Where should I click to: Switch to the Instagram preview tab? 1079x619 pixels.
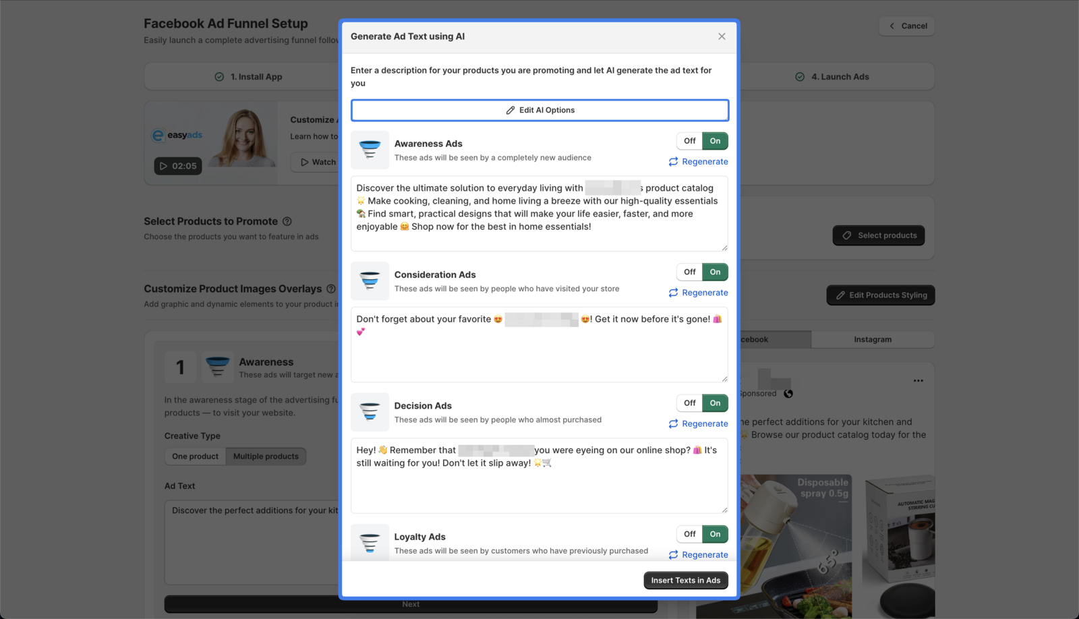click(873, 339)
